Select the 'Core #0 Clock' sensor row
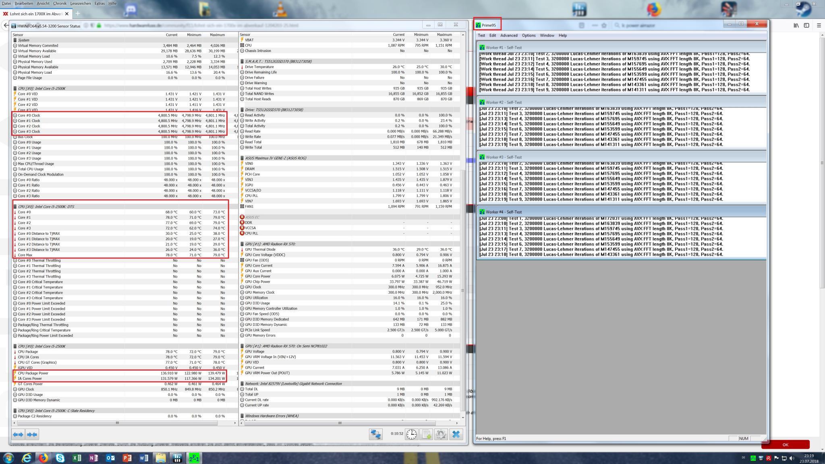 (x=125, y=116)
